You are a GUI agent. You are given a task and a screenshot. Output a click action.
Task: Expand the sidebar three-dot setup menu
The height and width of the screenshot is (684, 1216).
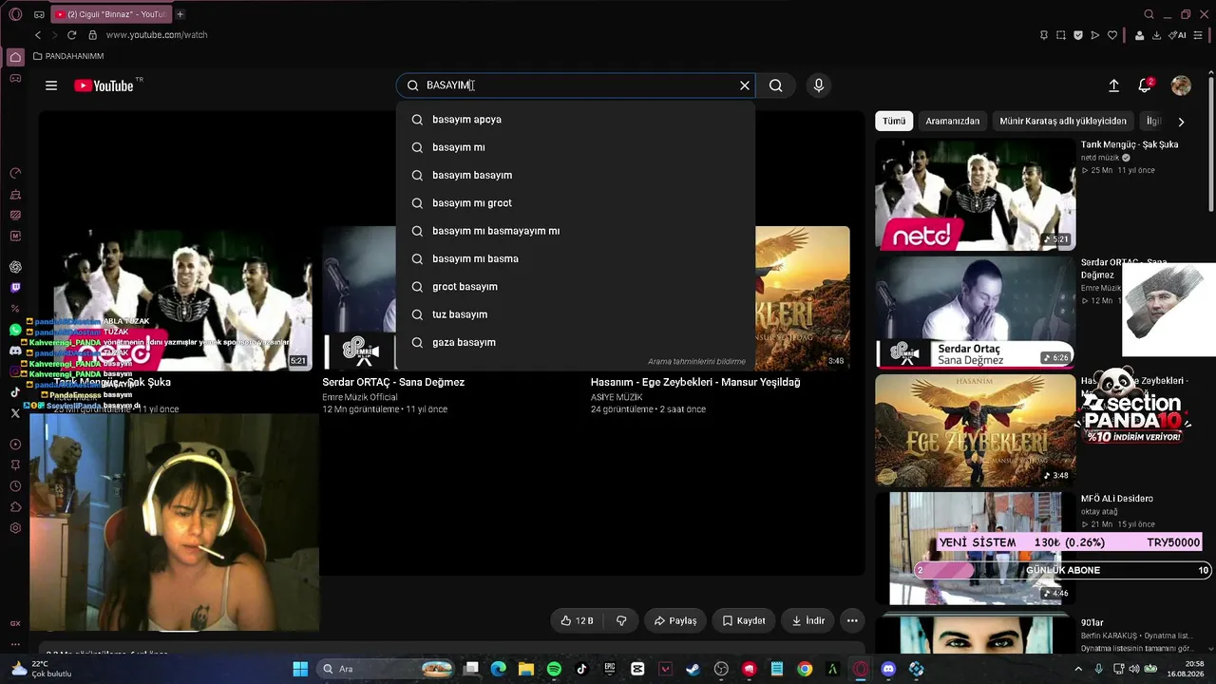[15, 644]
